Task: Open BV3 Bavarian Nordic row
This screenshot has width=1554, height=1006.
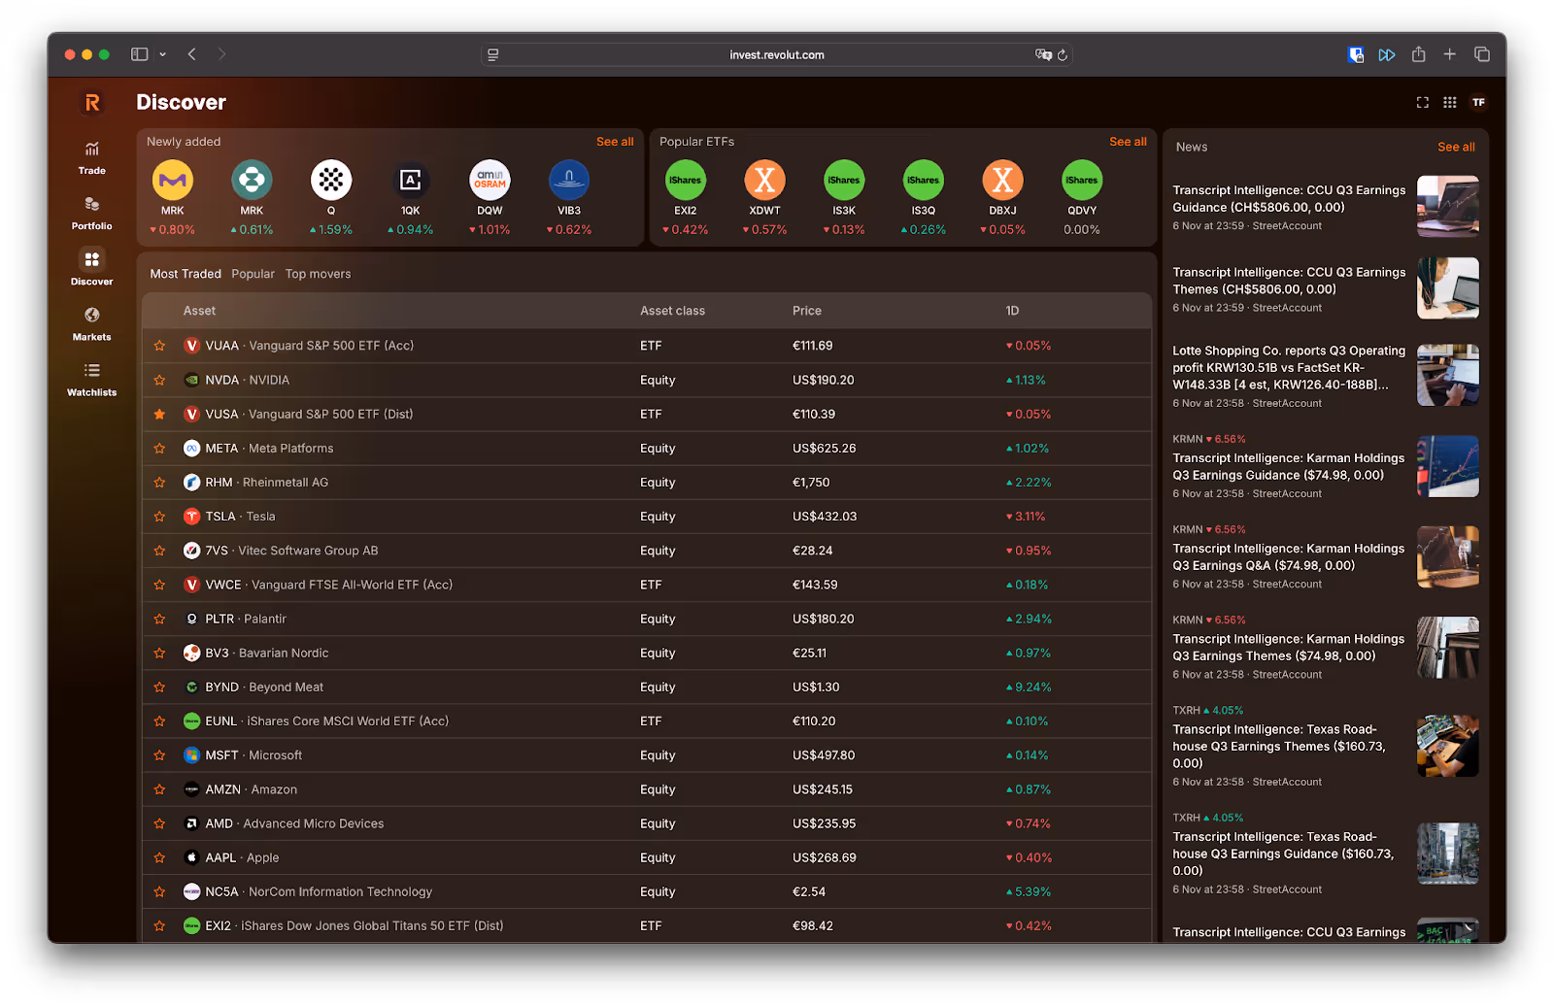Action: point(646,653)
